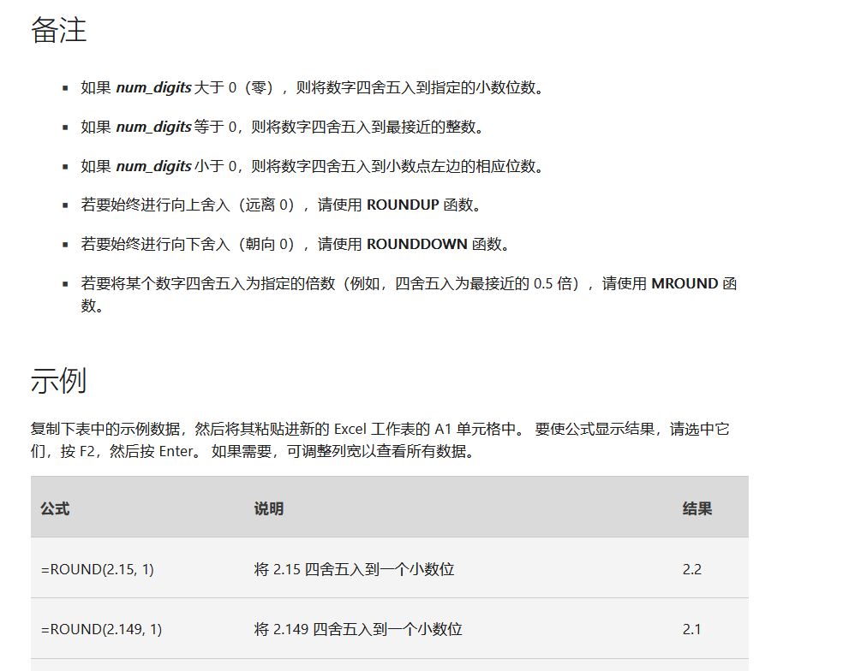The height and width of the screenshot is (671, 867).
Task: Click the 公式 column header
Action: tap(55, 508)
